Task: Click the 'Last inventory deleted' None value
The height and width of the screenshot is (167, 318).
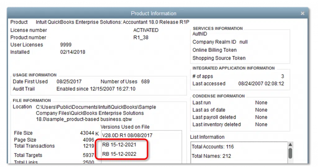Action: click(x=261, y=125)
